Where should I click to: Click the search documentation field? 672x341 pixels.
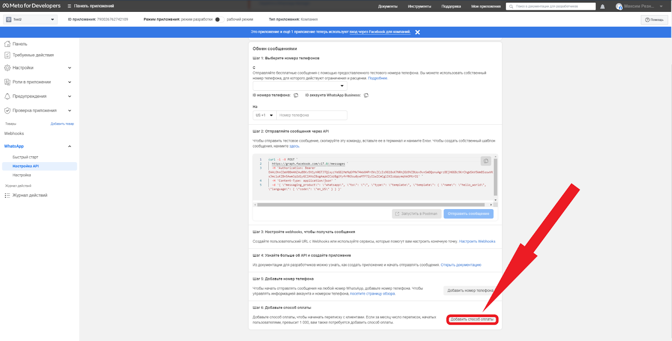[x=551, y=6]
